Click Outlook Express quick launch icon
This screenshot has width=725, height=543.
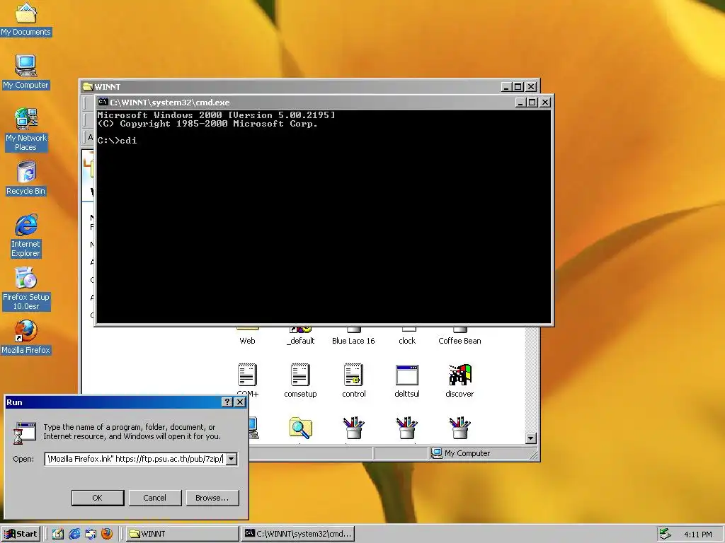pyautogui.click(x=91, y=534)
